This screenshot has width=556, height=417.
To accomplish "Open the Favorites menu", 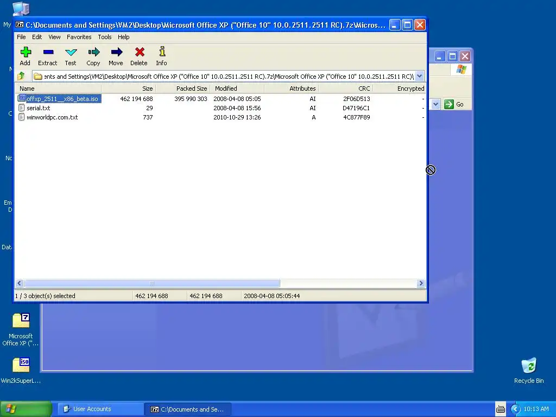I will (79, 37).
